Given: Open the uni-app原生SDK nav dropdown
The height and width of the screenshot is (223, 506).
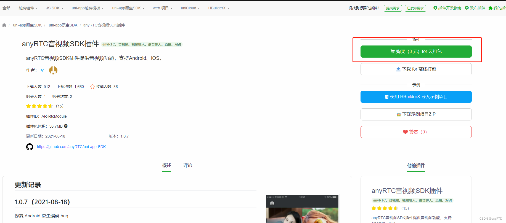Looking at the screenshot, I should [x=128, y=8].
